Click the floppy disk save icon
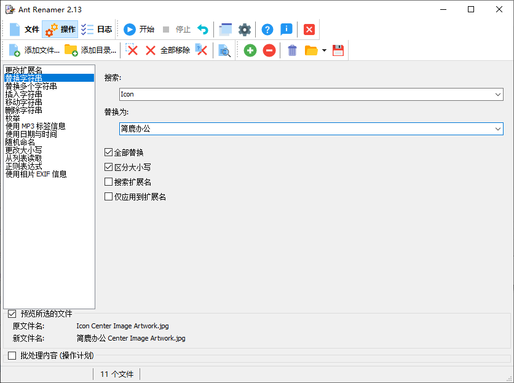Image resolution: width=514 pixels, height=383 pixels. (x=338, y=50)
